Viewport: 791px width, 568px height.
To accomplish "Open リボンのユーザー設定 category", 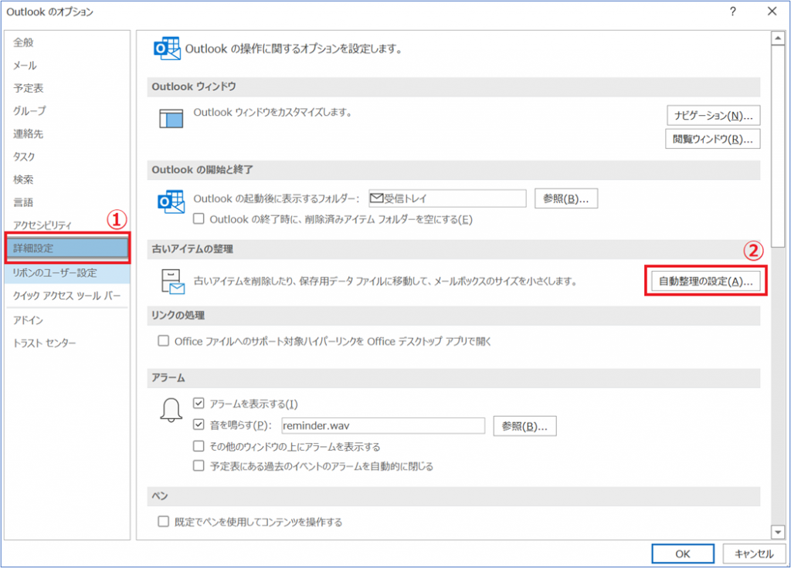I will (x=66, y=272).
